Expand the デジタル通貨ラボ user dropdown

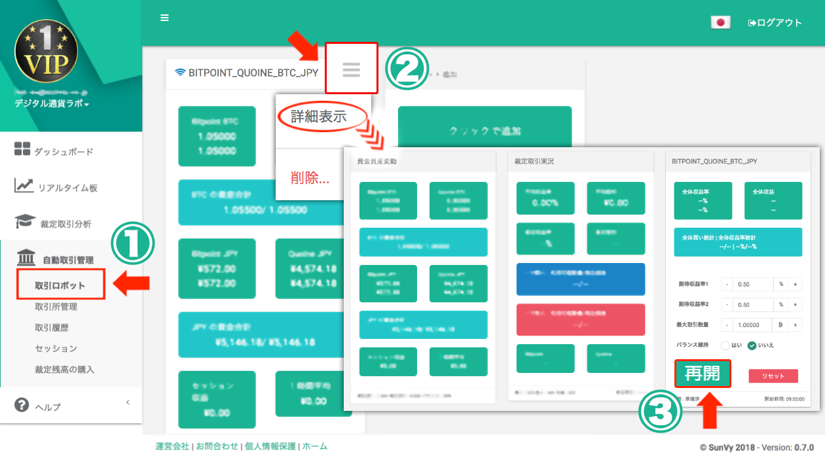click(52, 104)
